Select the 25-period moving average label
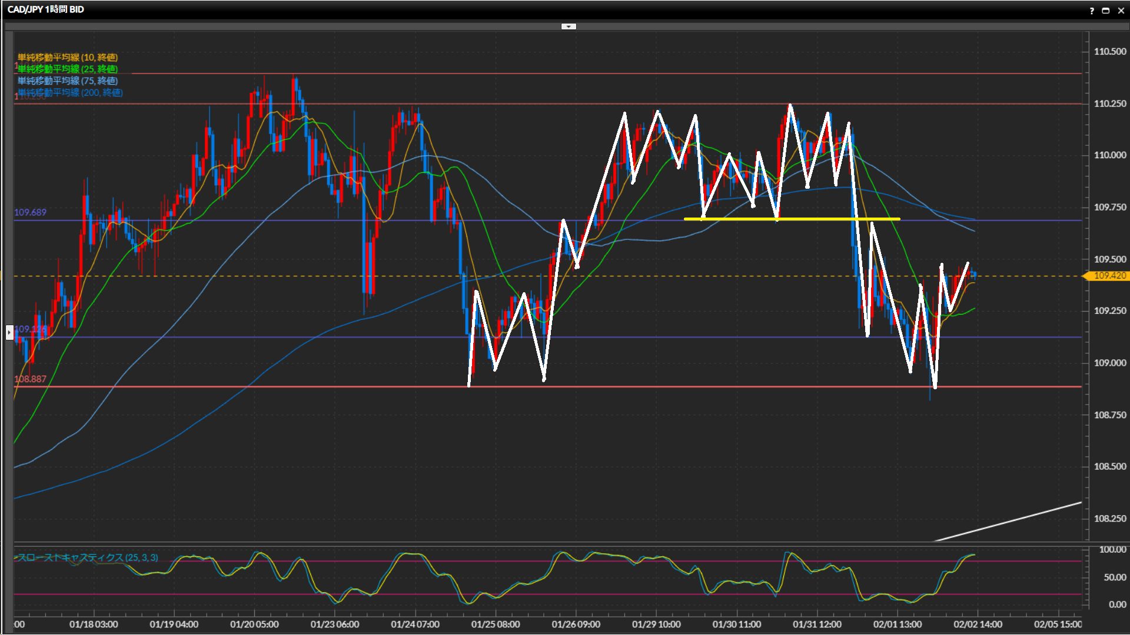 point(68,69)
